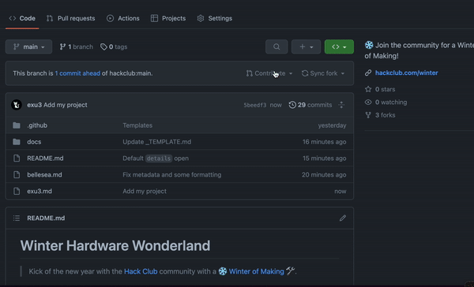Open the green Code clone dropdown
The image size is (474, 287).
point(339,47)
